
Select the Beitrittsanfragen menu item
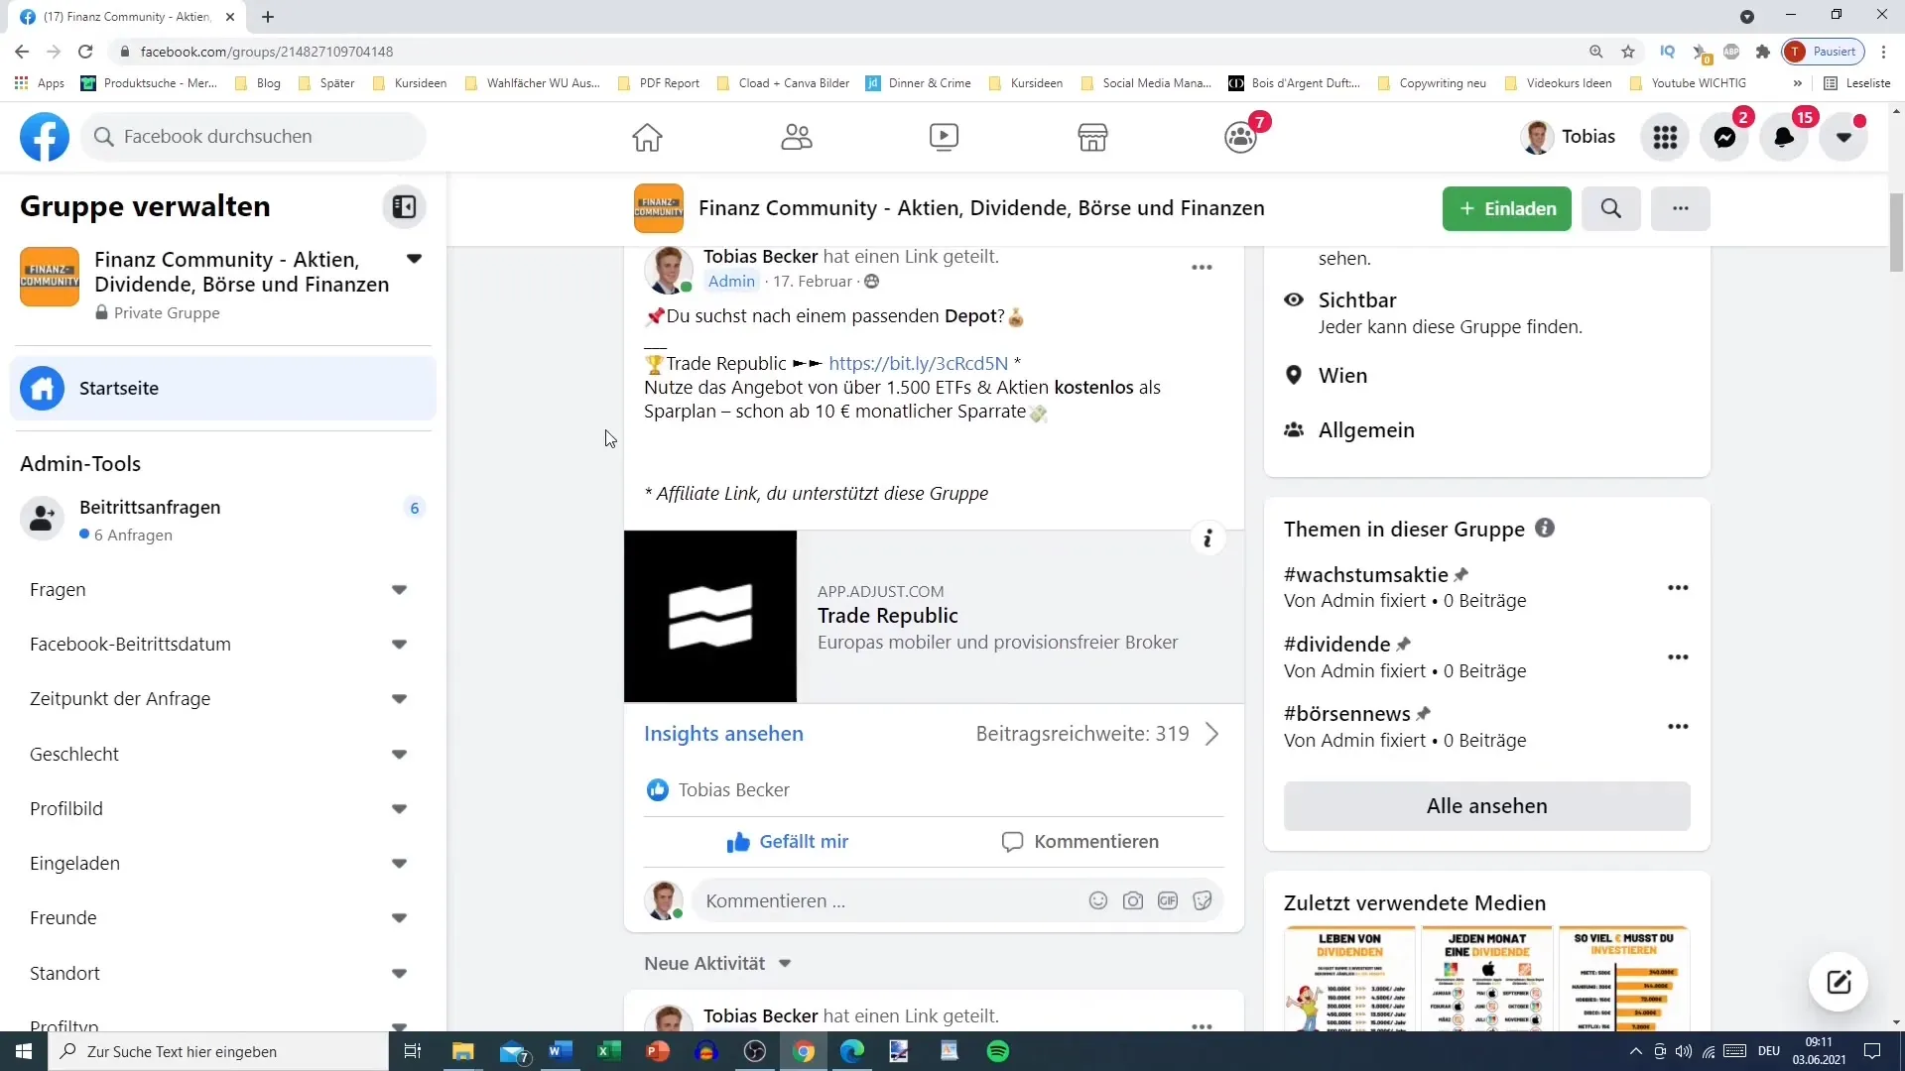(149, 506)
